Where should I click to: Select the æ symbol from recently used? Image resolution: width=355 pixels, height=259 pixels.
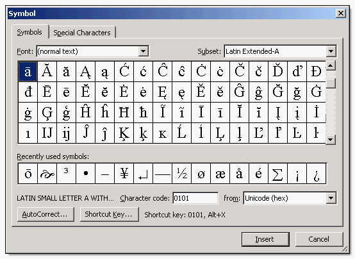(x=220, y=173)
